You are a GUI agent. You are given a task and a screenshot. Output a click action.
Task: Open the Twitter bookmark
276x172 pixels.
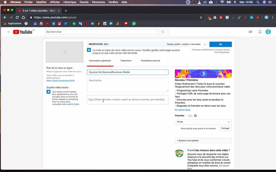pos(66,23)
